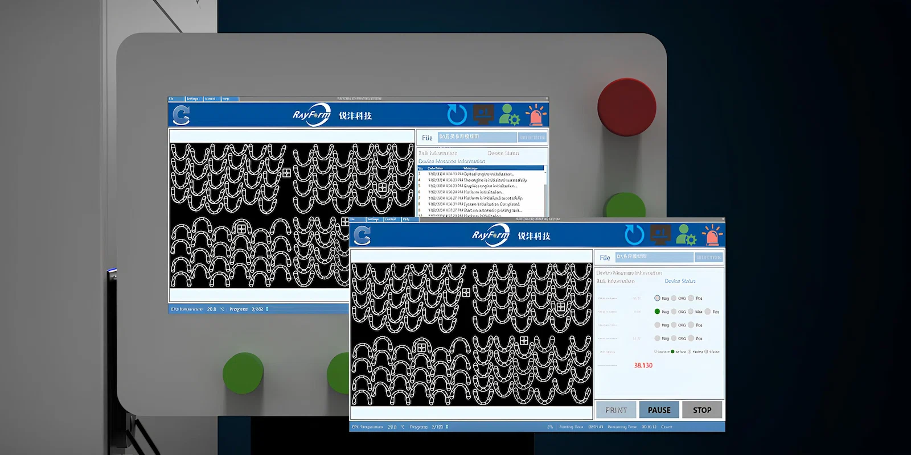Screen dimensions: 911x455
Task: Switch to the Device Status tab in front window
Action: point(680,281)
